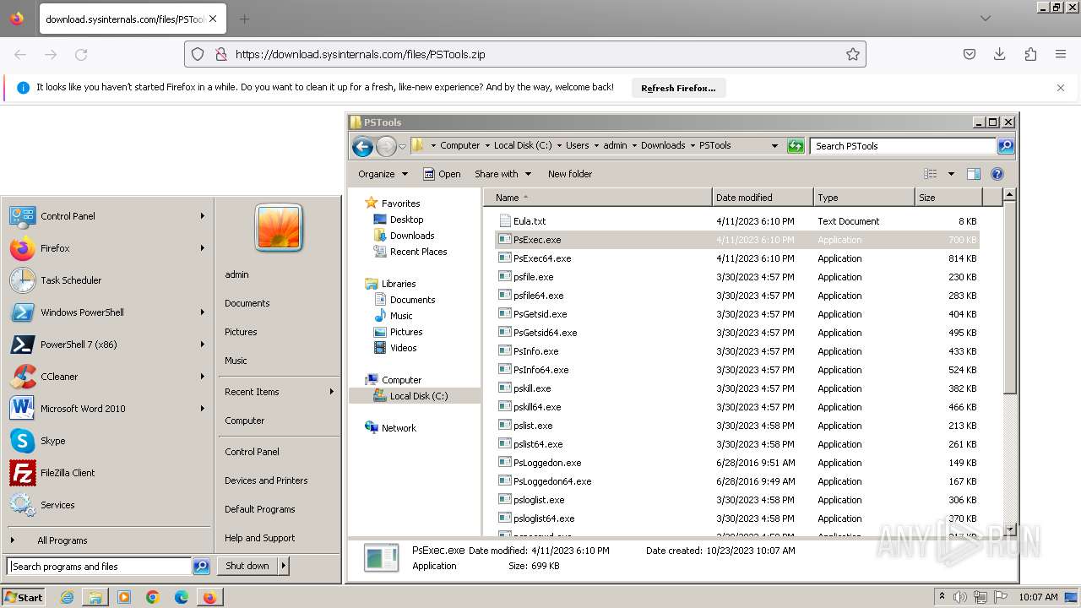1081x608 pixels.
Task: Open Explorer help icon
Action: coord(997,174)
